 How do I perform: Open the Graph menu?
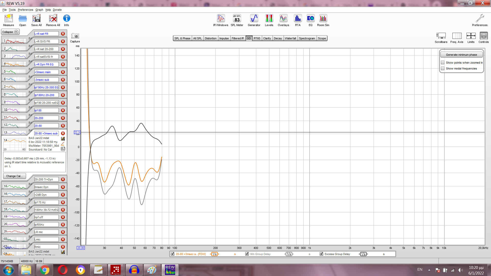(39, 10)
